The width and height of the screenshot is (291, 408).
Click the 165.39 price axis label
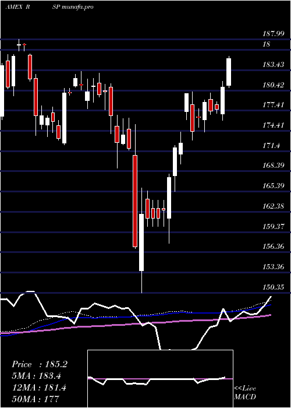click(x=274, y=186)
